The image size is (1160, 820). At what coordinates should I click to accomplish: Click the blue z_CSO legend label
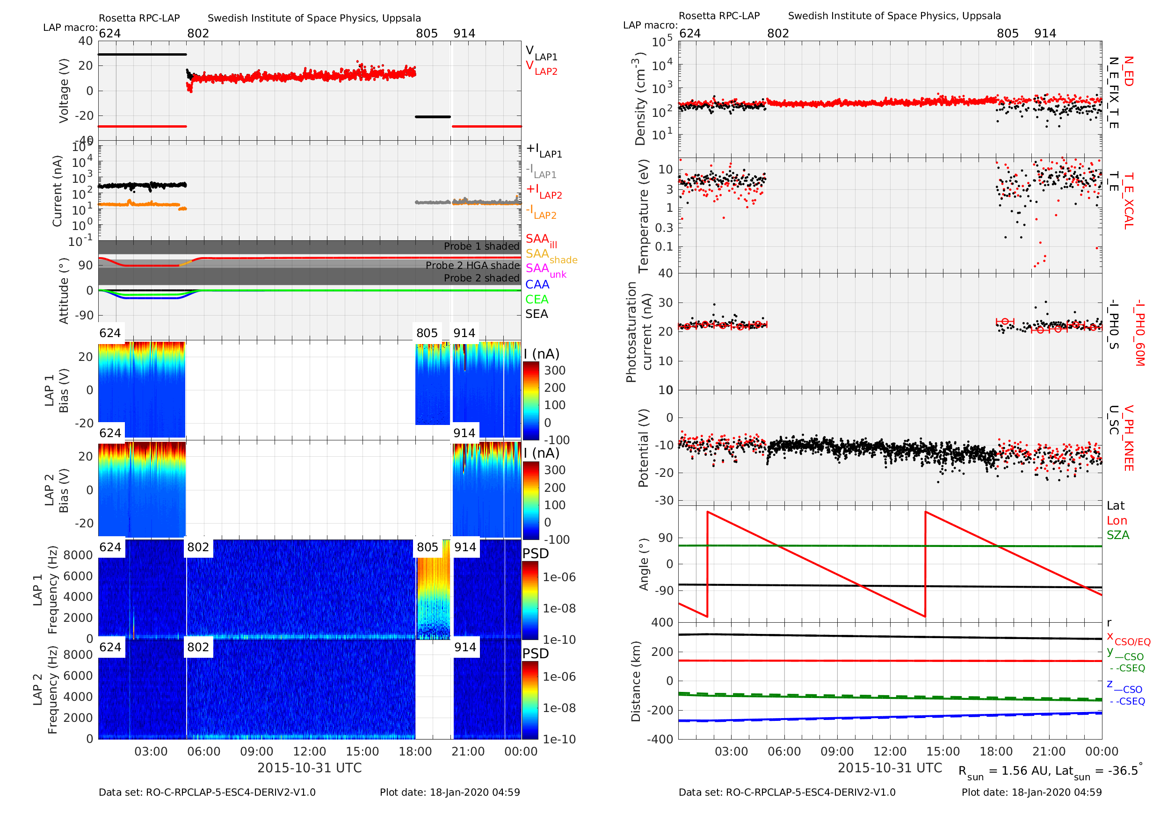pos(1124,686)
